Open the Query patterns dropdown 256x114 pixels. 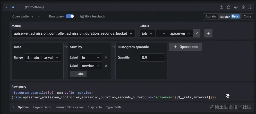[26, 16]
